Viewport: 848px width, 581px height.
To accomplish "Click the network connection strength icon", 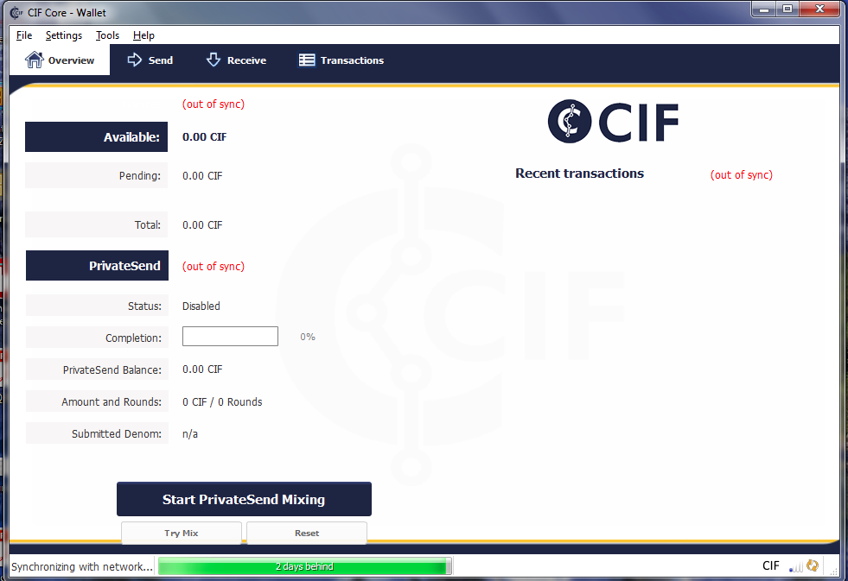I will (795, 566).
